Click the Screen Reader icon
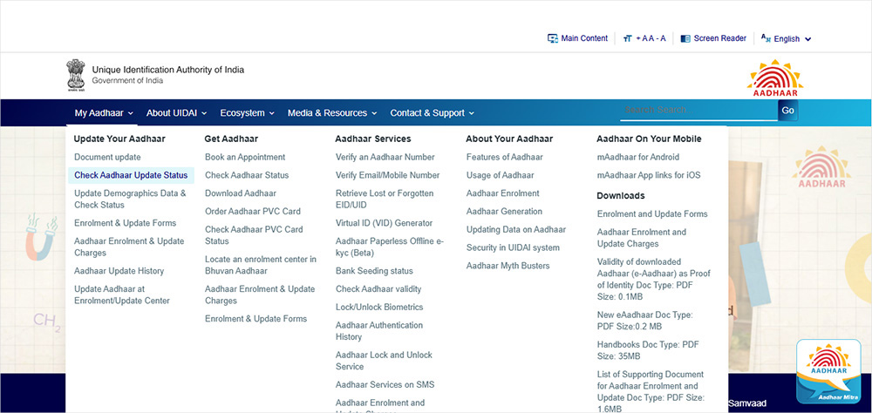This screenshot has height=413, width=872. point(685,38)
